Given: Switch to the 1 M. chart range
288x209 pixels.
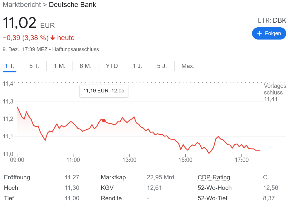Looking at the screenshot, I should click(59, 66).
